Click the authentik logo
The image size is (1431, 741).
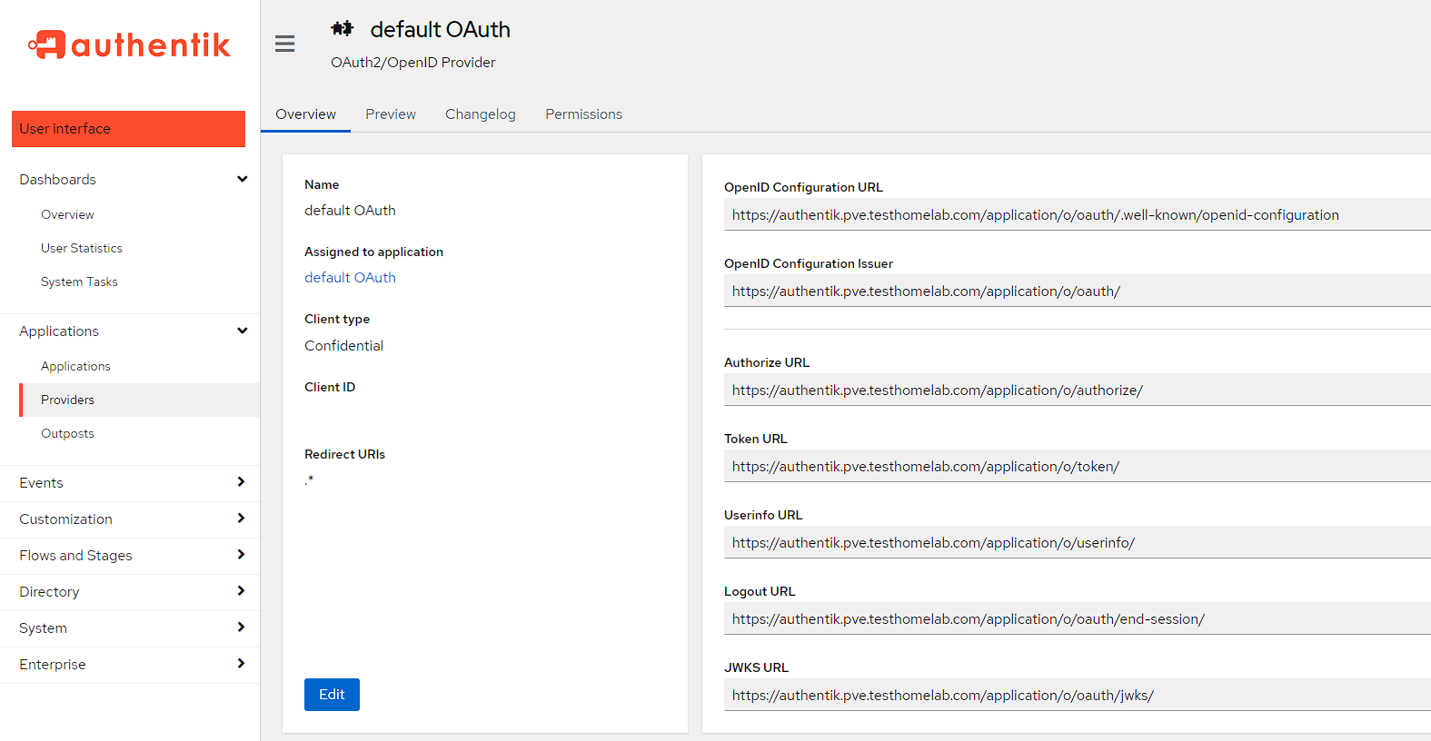click(x=129, y=44)
